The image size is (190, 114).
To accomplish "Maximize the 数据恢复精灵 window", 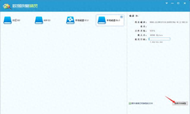I will point(178,3).
